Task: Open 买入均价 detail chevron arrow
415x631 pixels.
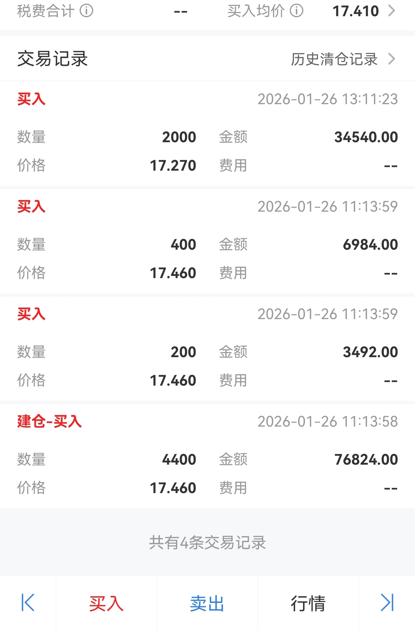Action: (392, 11)
